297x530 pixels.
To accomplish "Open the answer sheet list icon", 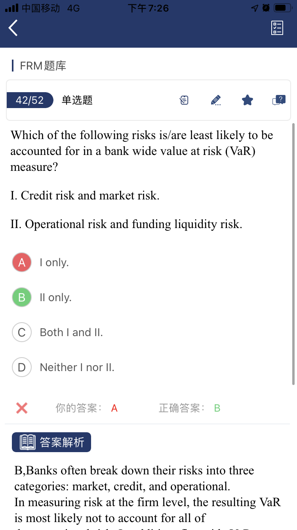I will tap(277, 28).
